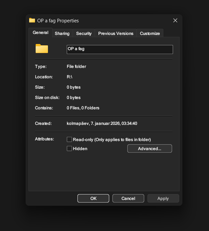Go to Previous Versions tab
Screen dimensions: 209x231
click(116, 33)
